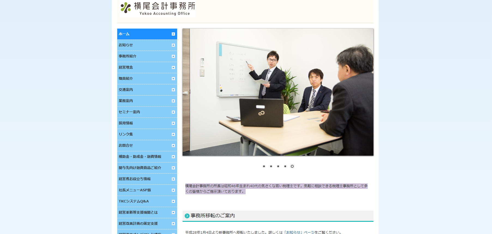Click the arrow icon beside 交通案内
Screen dimensions: 492x234
[x=173, y=90]
